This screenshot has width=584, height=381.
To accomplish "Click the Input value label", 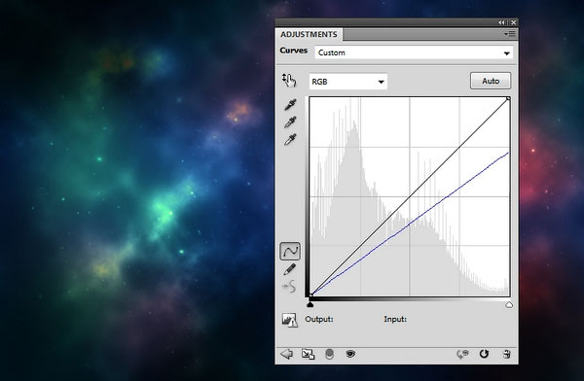I will click(395, 319).
